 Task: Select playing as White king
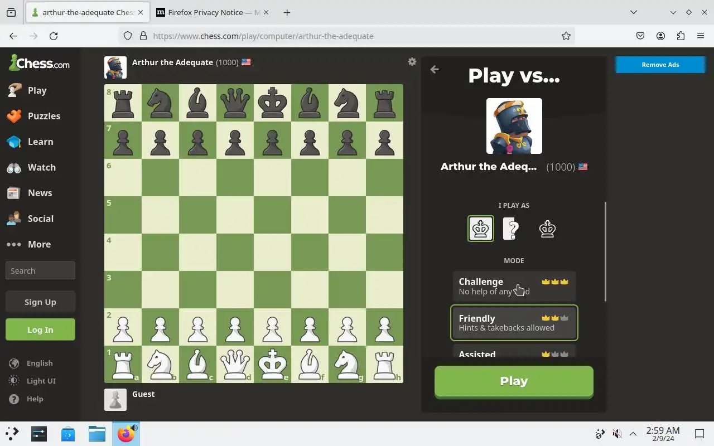[480, 229]
